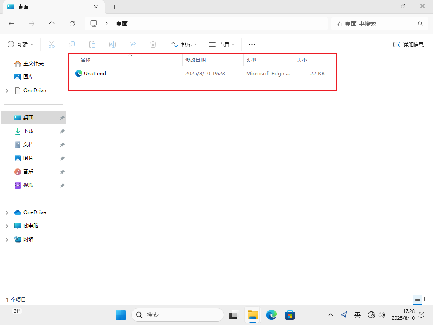Click the Microsoft Edge type cell

(x=268, y=74)
